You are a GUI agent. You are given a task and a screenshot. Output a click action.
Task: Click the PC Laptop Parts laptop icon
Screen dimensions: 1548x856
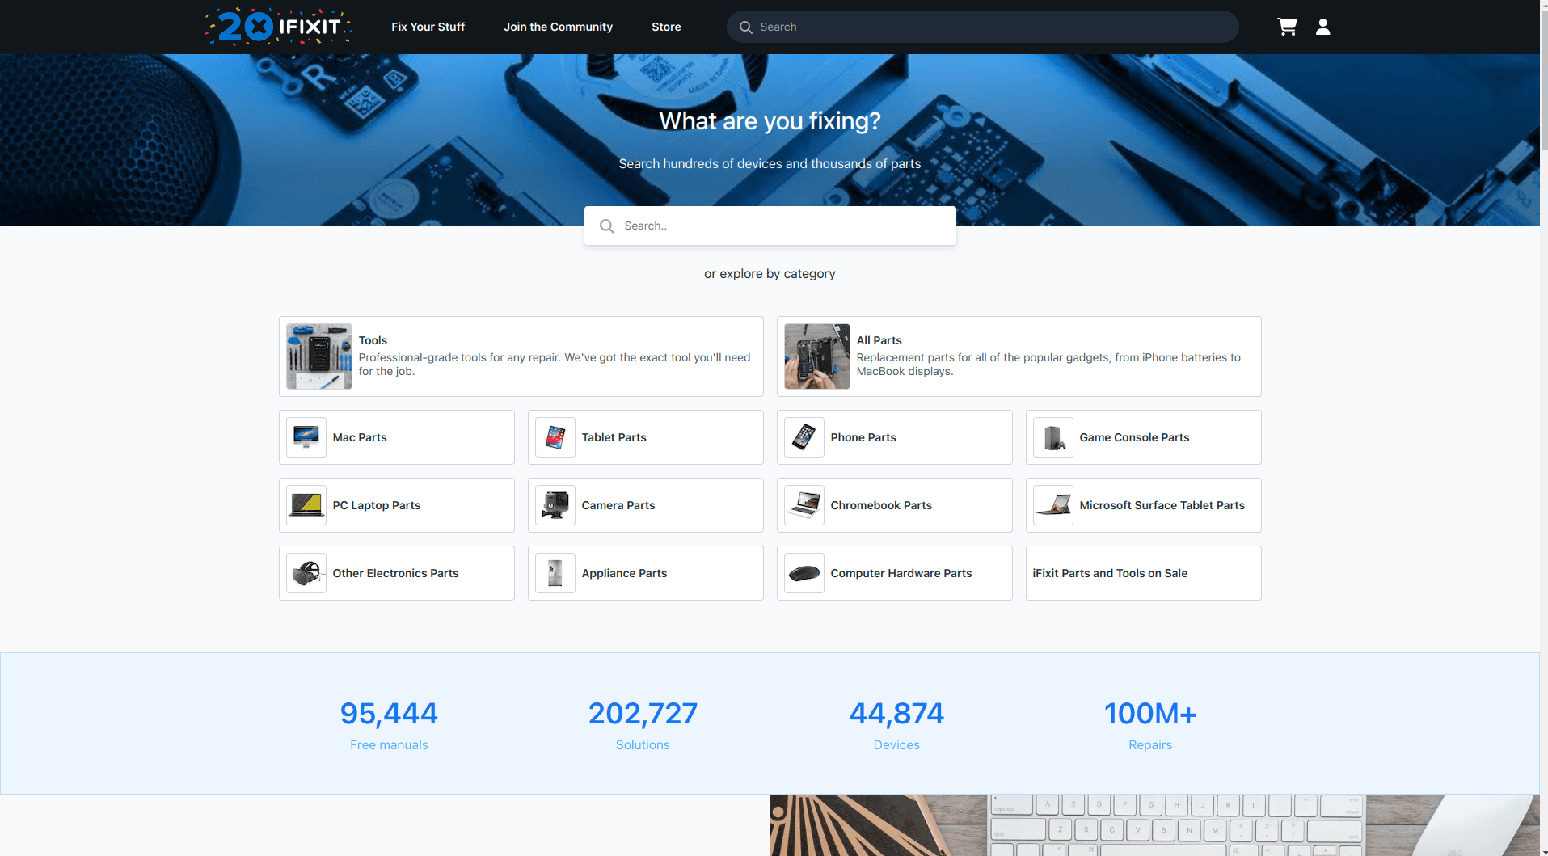[306, 505]
